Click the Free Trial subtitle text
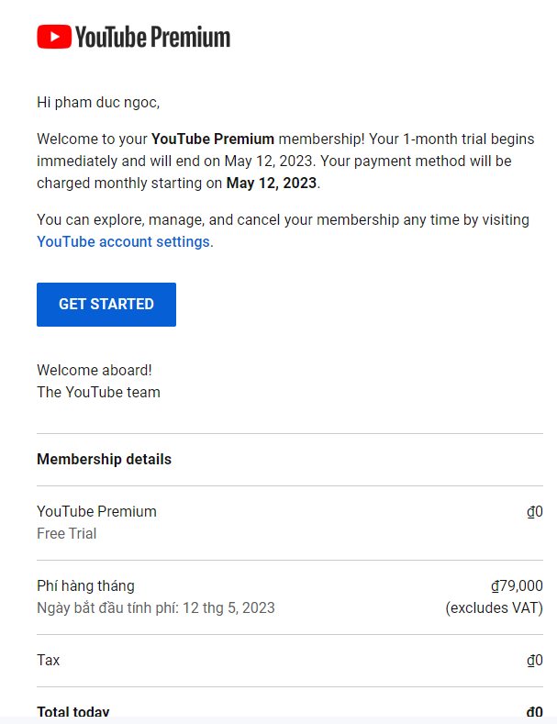The width and height of the screenshot is (557, 724). (66, 533)
